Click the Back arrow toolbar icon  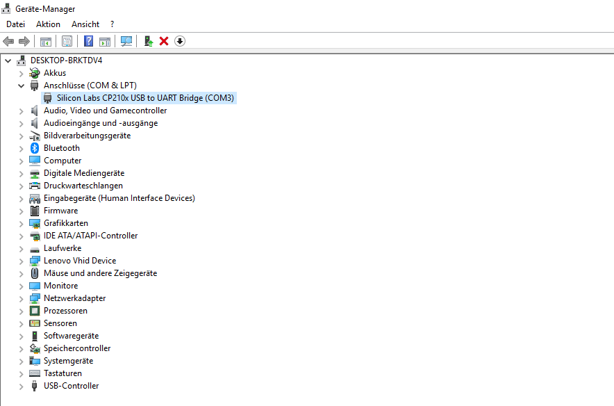(8, 41)
